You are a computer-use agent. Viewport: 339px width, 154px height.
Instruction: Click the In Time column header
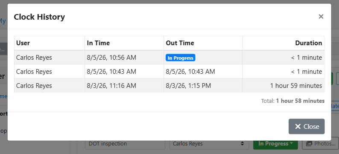[124, 43]
